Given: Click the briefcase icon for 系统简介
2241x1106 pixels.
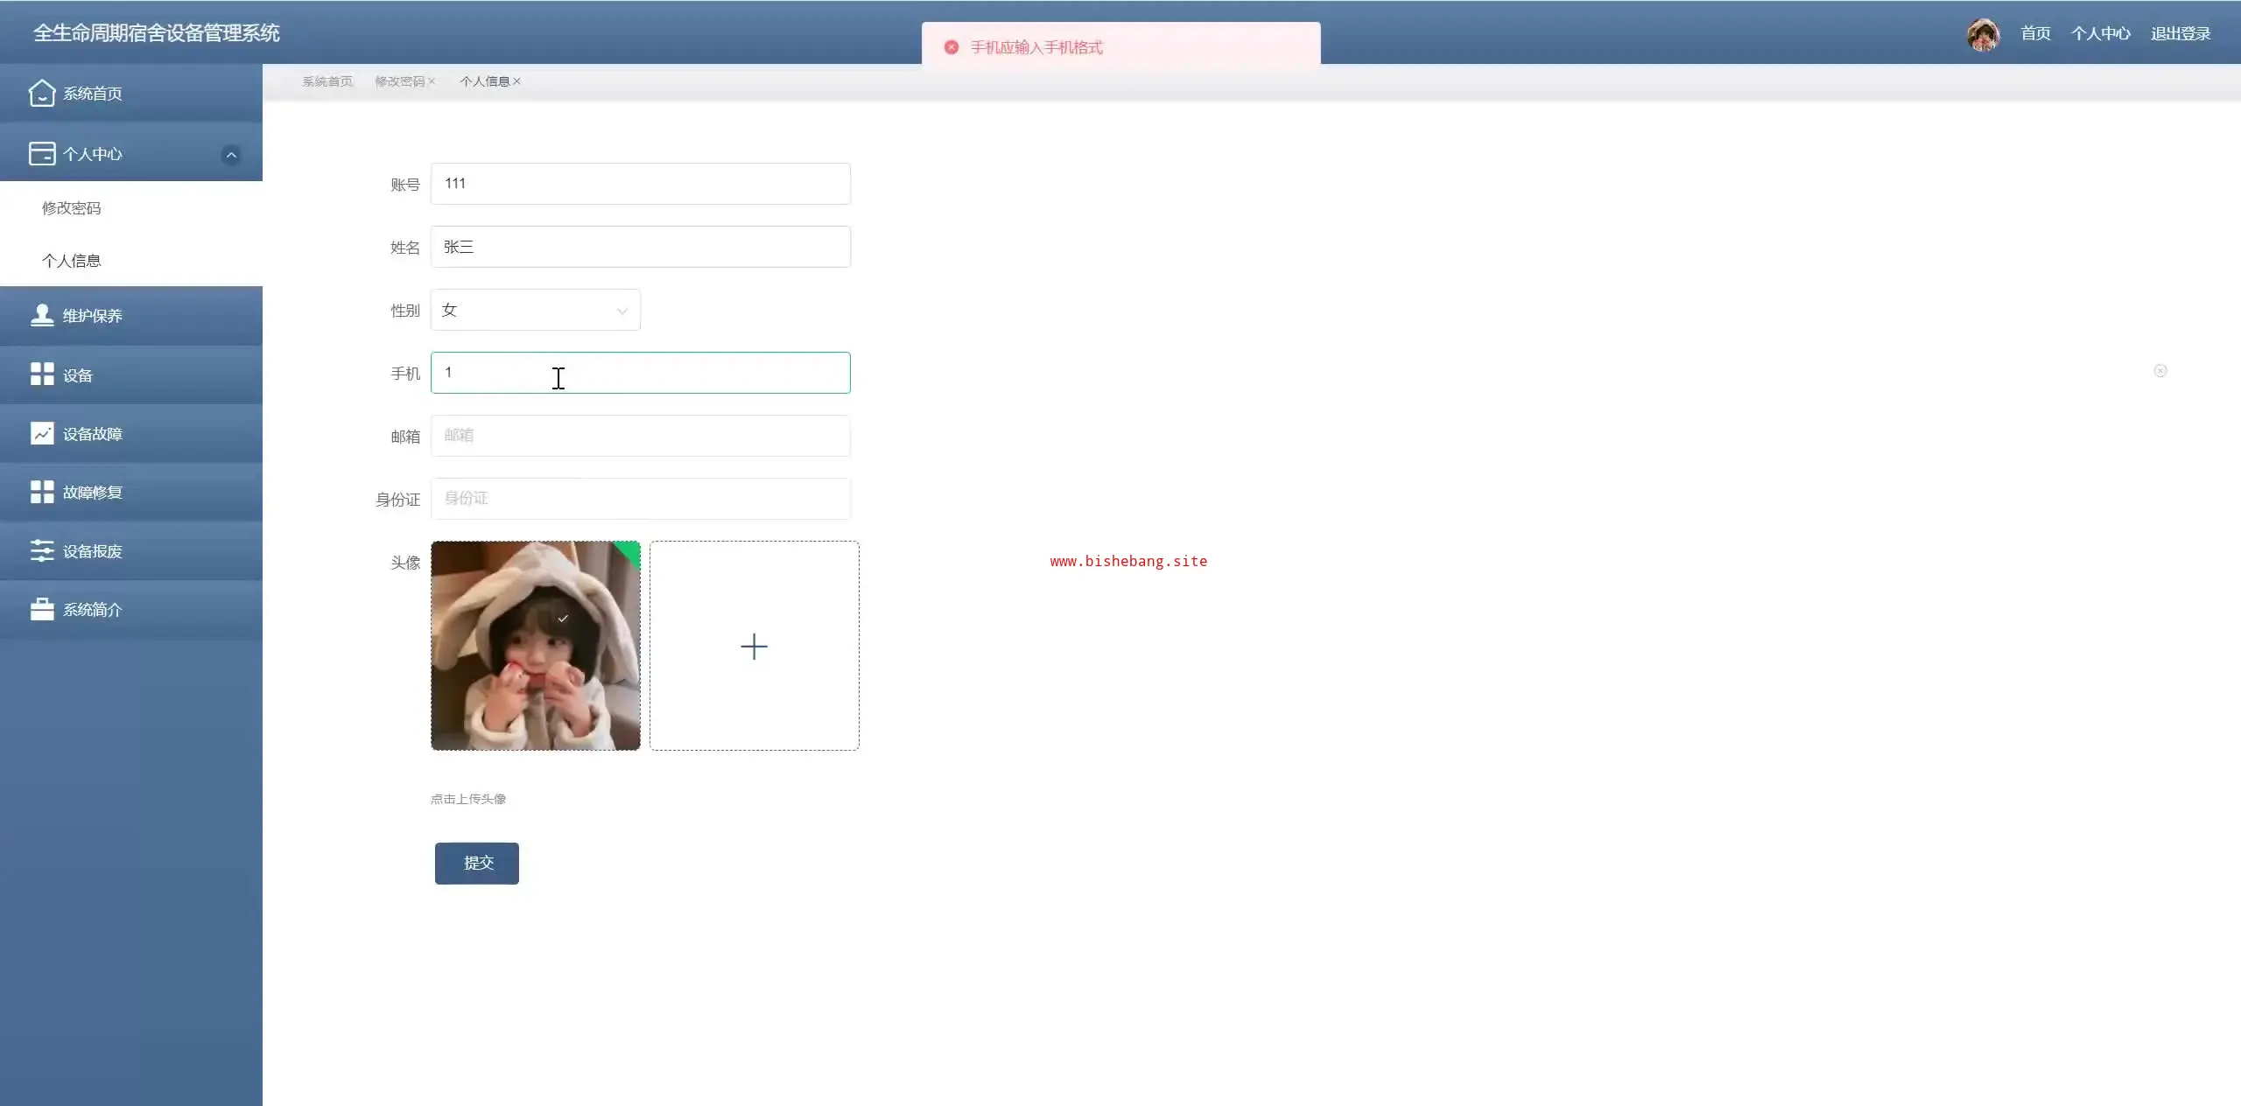Looking at the screenshot, I should [x=41, y=609].
